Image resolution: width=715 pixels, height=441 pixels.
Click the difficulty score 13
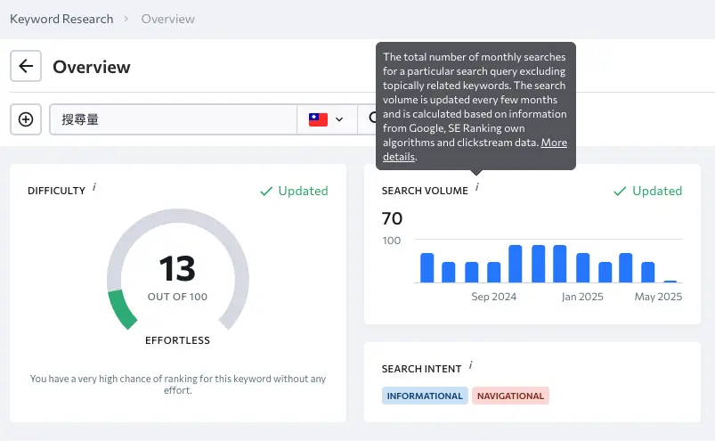pyautogui.click(x=177, y=268)
